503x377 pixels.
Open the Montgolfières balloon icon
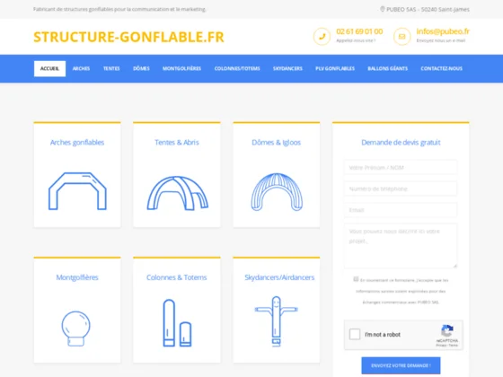pyautogui.click(x=76, y=329)
